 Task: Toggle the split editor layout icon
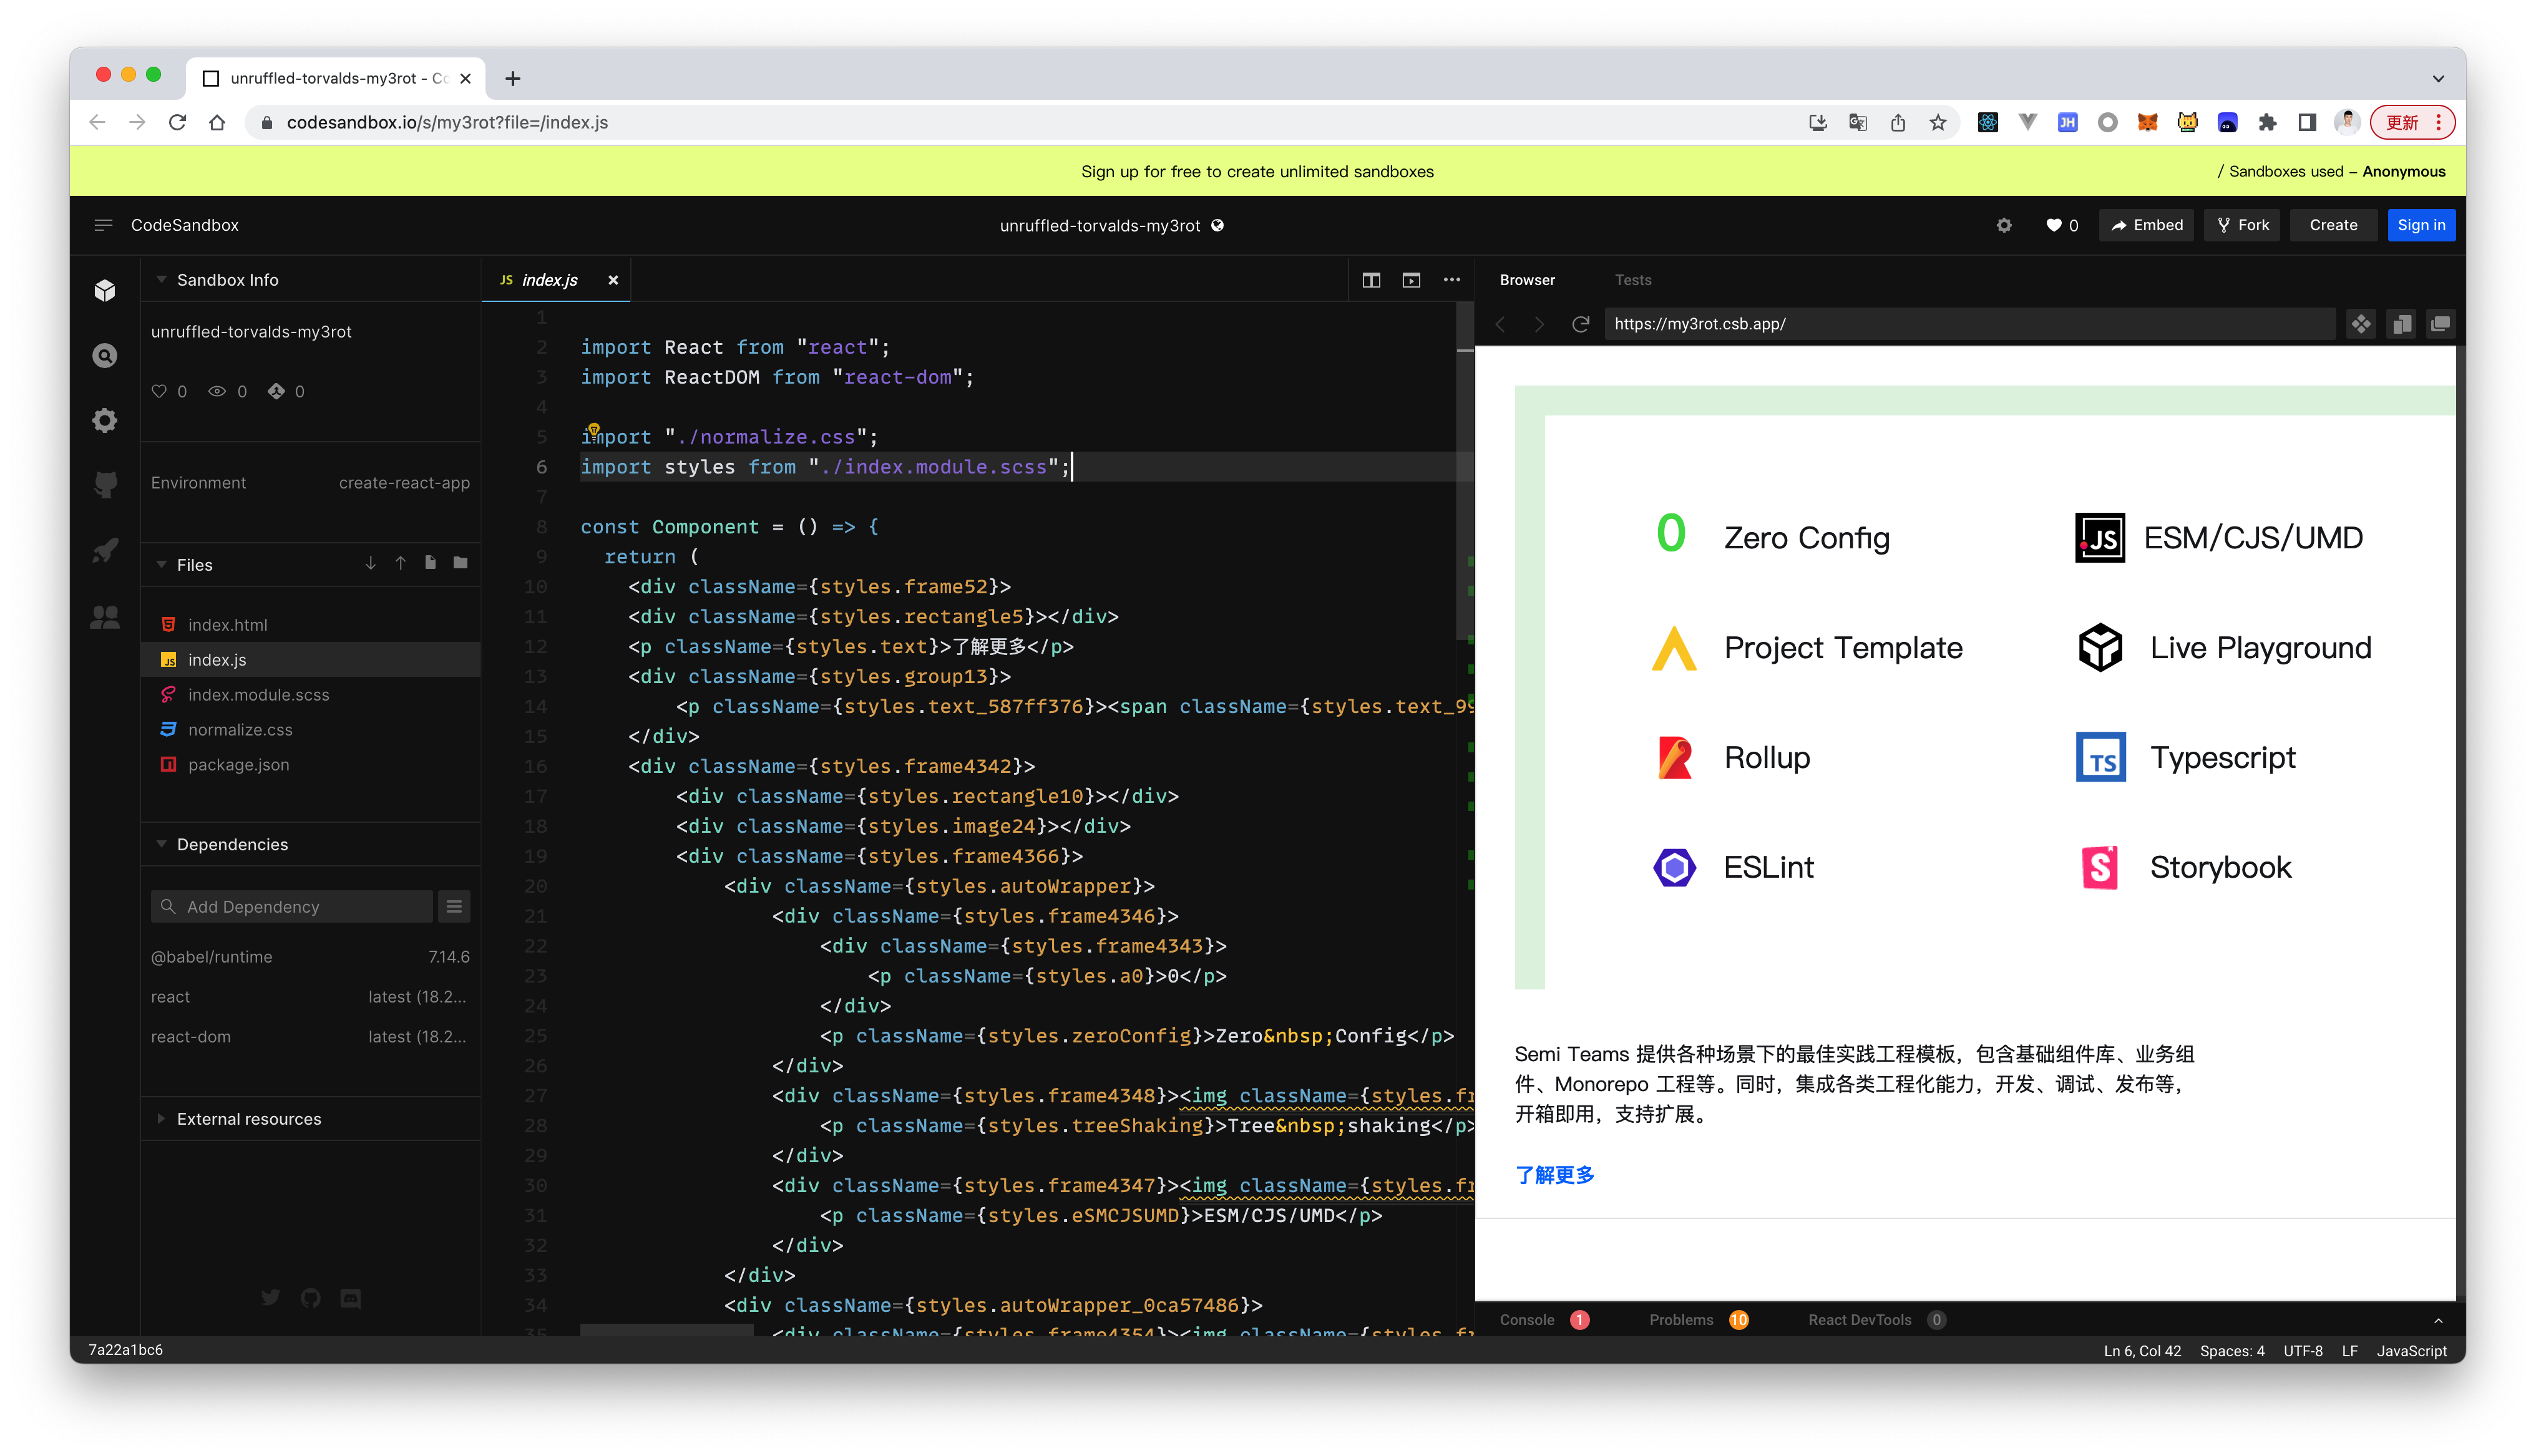[x=1371, y=280]
